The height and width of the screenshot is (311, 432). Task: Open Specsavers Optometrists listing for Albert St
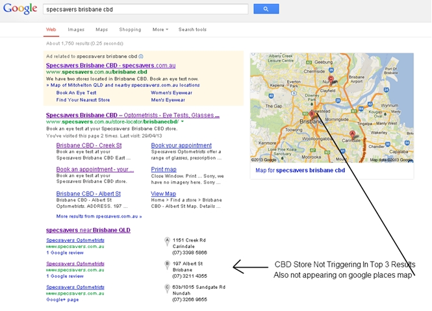click(x=75, y=264)
